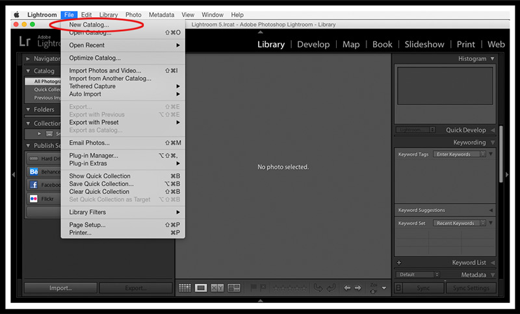Click the keyword tags text area
The image size is (520, 314).
tap(445, 180)
